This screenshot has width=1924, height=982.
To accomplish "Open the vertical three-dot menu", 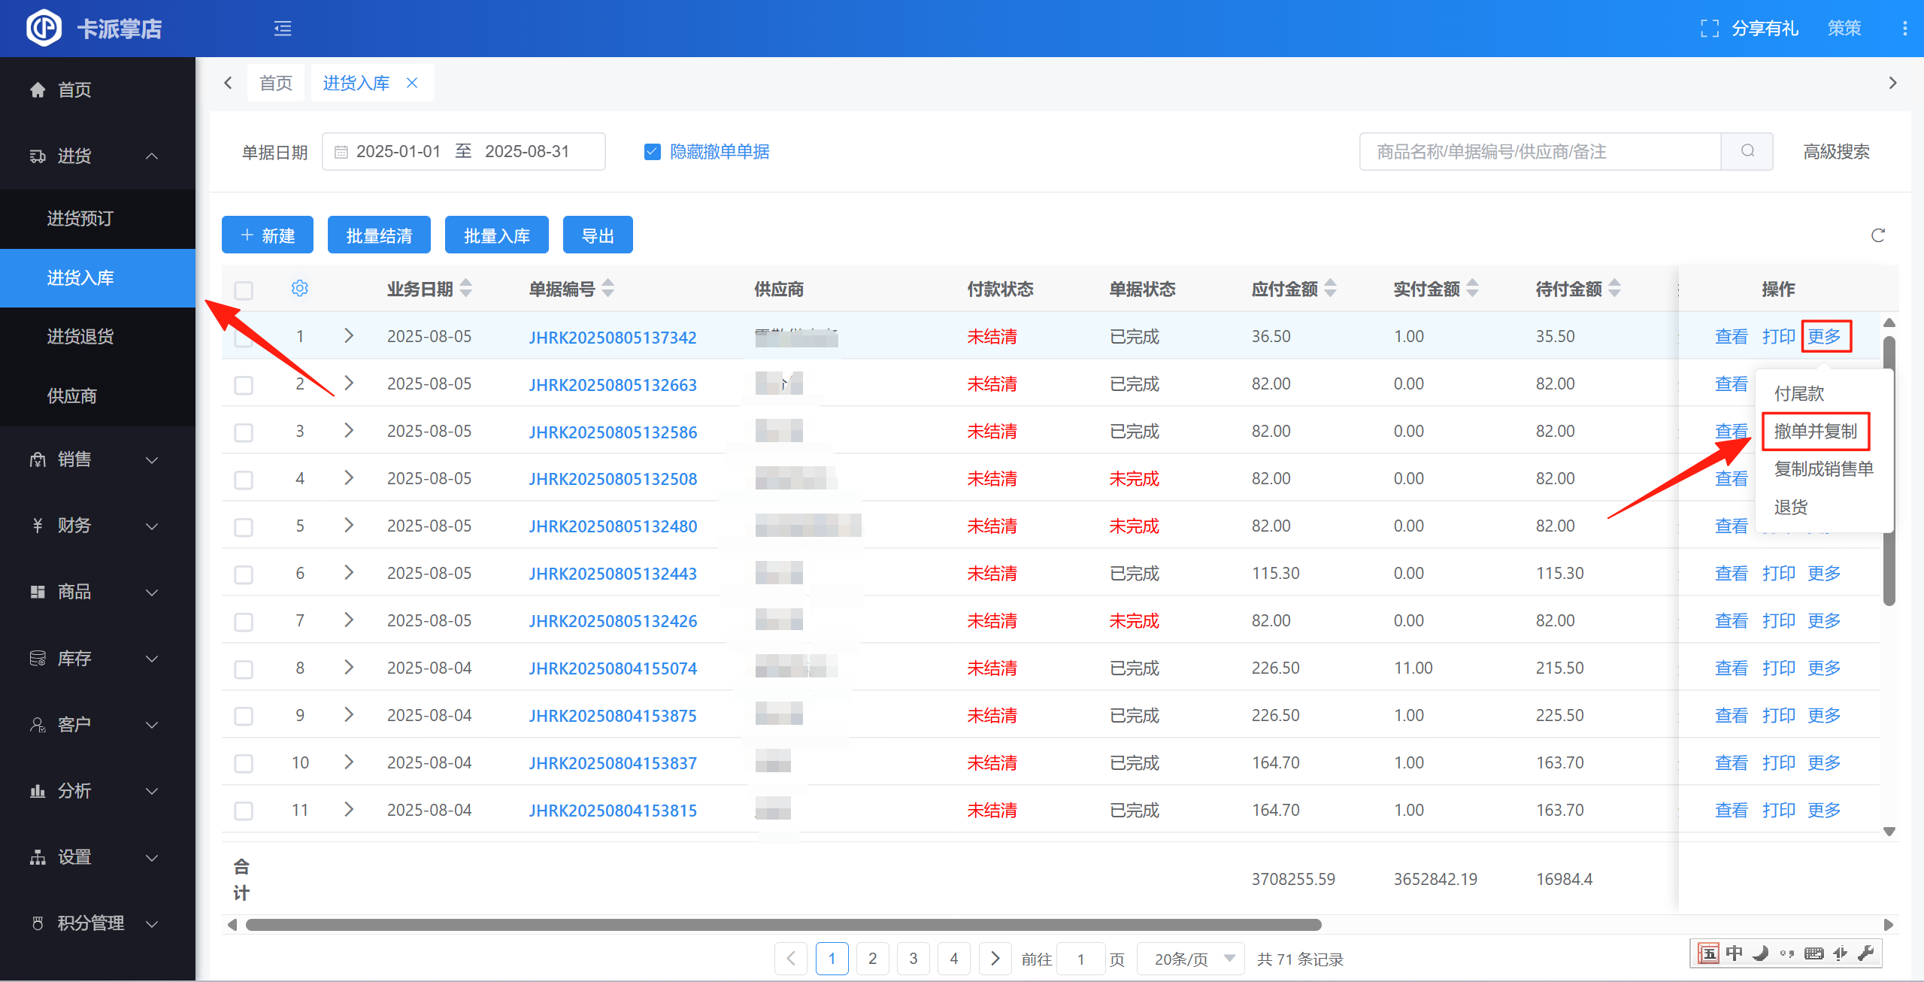I will coord(1904,29).
